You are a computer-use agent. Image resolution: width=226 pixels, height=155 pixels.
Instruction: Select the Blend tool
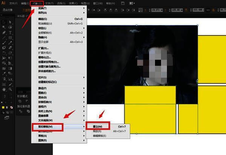10,73
